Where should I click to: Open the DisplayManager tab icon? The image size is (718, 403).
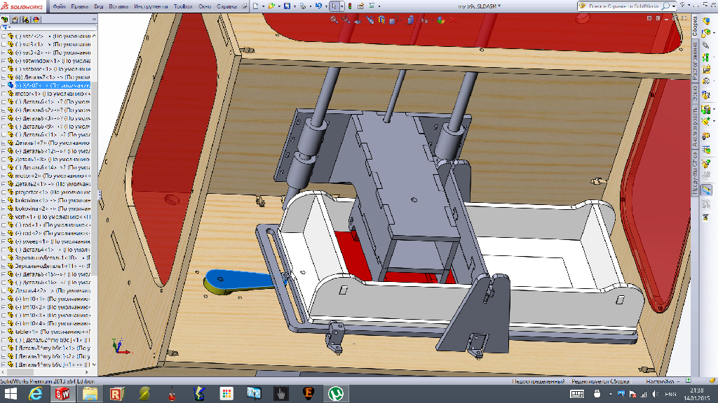pos(36,20)
